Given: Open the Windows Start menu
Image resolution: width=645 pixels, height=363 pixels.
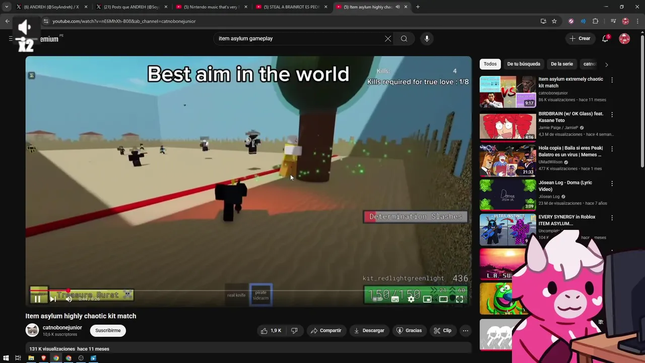Looking at the screenshot, I should 6,358.
